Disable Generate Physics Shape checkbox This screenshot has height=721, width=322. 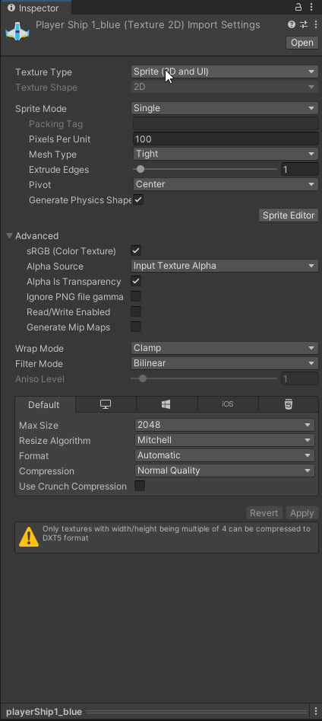(137, 199)
